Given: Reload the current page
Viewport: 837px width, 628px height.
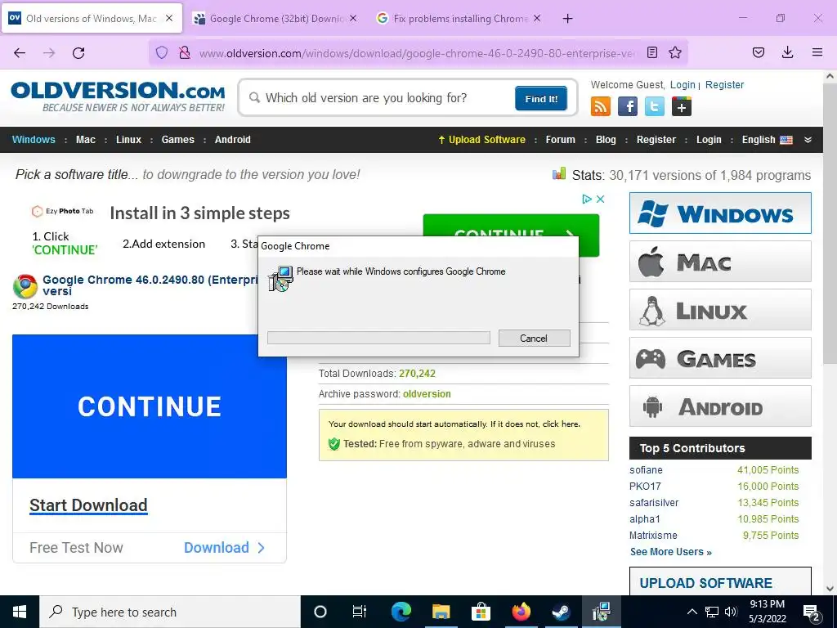Looking at the screenshot, I should [78, 53].
